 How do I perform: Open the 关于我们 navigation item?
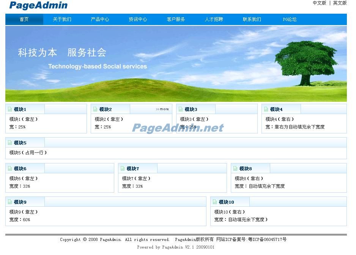(x=62, y=19)
